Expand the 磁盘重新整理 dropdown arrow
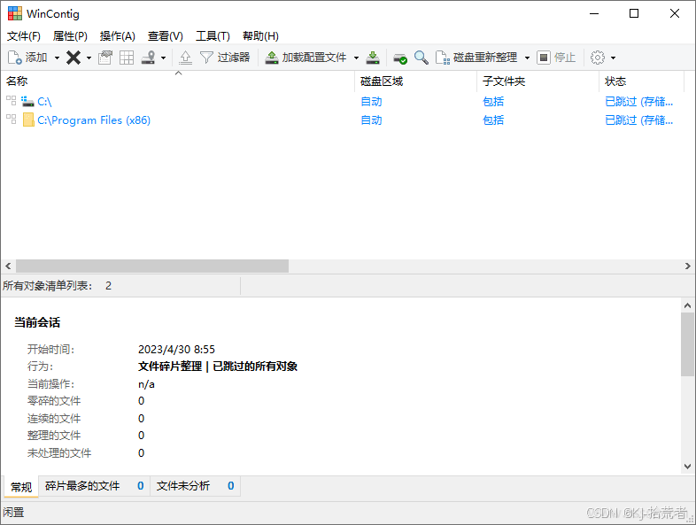The height and width of the screenshot is (525, 696). [x=527, y=58]
